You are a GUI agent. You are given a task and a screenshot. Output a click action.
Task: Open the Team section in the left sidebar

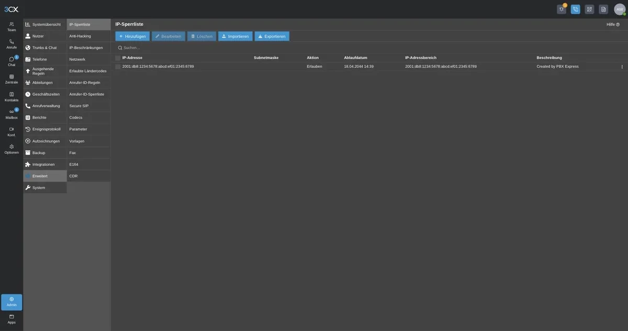pos(12,26)
